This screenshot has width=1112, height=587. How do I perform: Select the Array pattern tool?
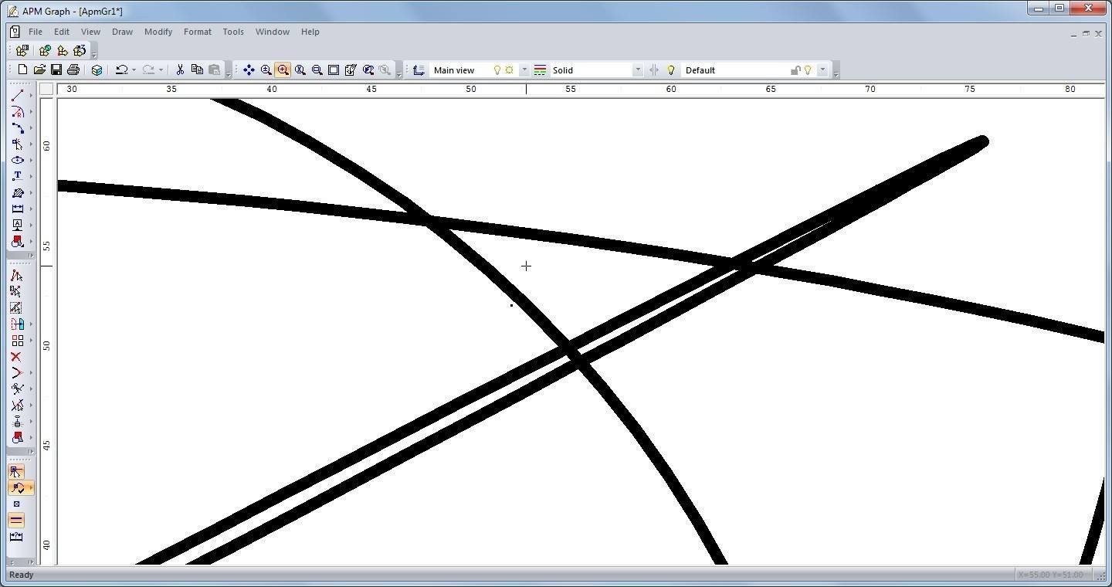tap(17, 340)
